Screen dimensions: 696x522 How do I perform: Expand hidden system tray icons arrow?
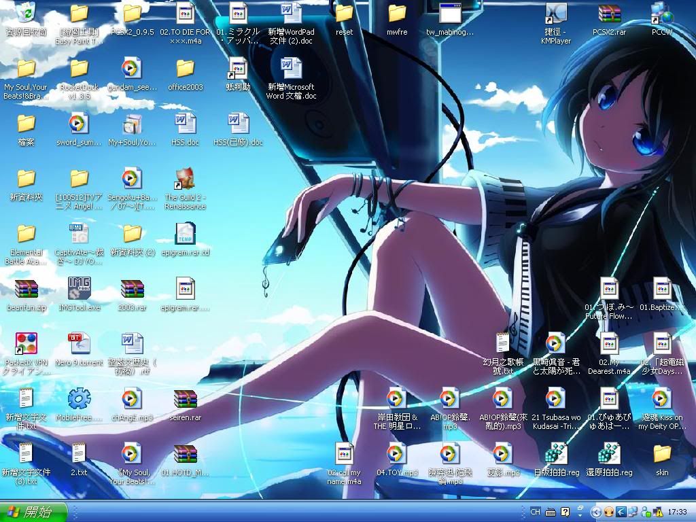(596, 512)
